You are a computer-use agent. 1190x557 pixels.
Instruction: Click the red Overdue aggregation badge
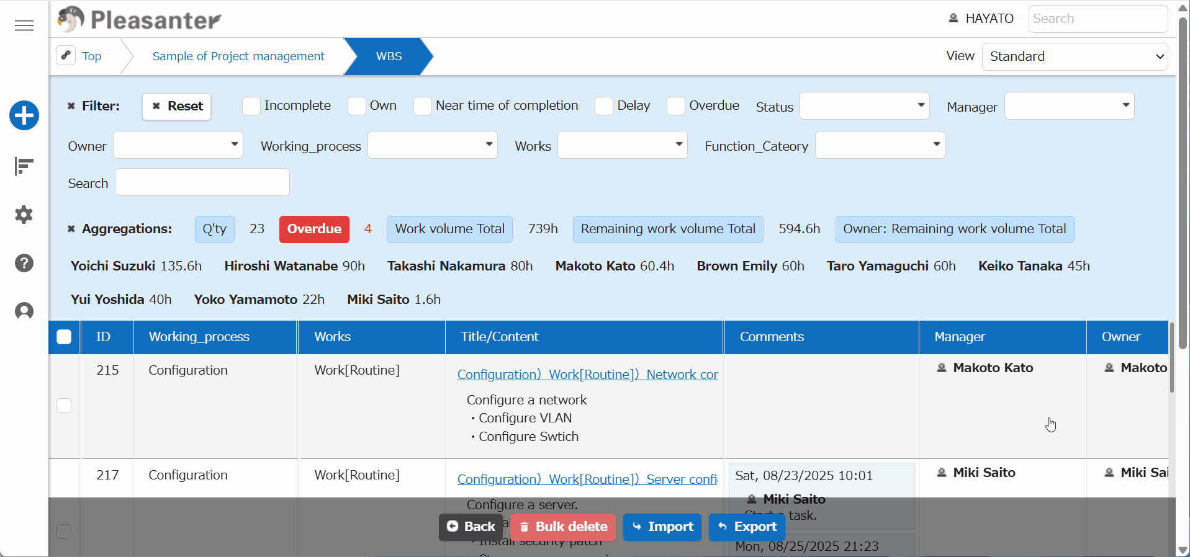[x=314, y=229]
